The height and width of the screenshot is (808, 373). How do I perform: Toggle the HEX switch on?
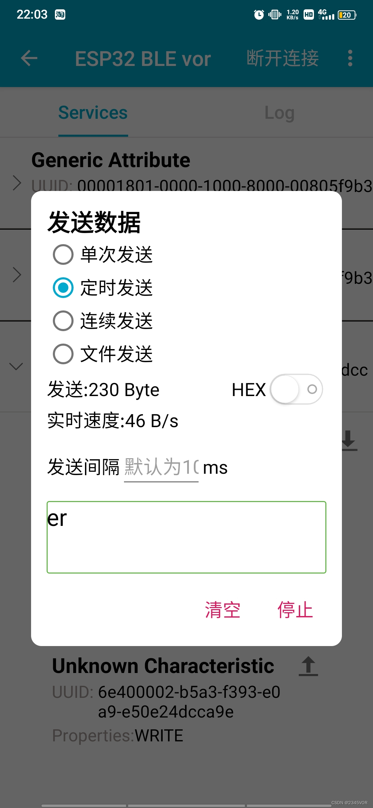pos(297,389)
